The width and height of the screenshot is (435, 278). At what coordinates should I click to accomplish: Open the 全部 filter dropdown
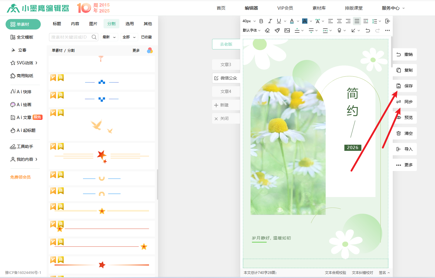[129, 37]
